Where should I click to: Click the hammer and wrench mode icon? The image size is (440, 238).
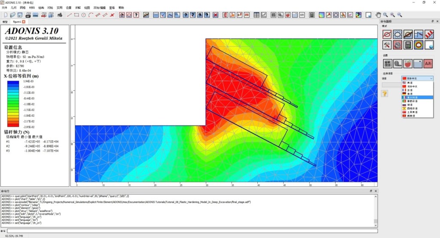(x=387, y=45)
